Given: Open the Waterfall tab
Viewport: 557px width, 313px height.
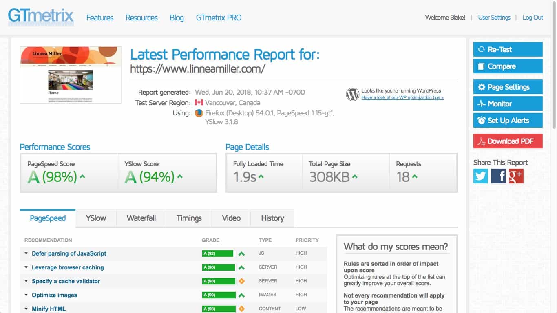Looking at the screenshot, I should [141, 218].
